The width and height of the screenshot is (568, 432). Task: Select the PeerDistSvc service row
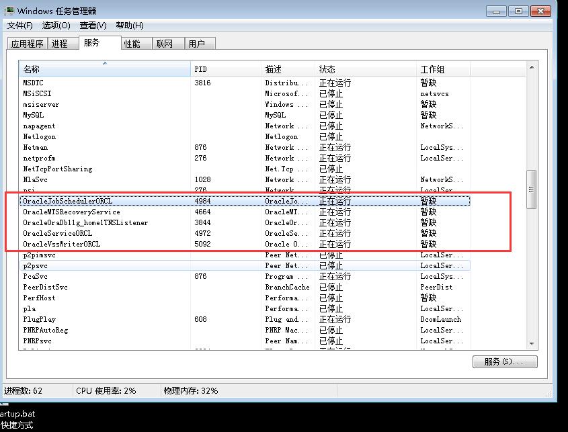[245, 287]
